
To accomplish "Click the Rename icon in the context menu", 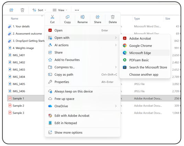I will click(x=82, y=17).
